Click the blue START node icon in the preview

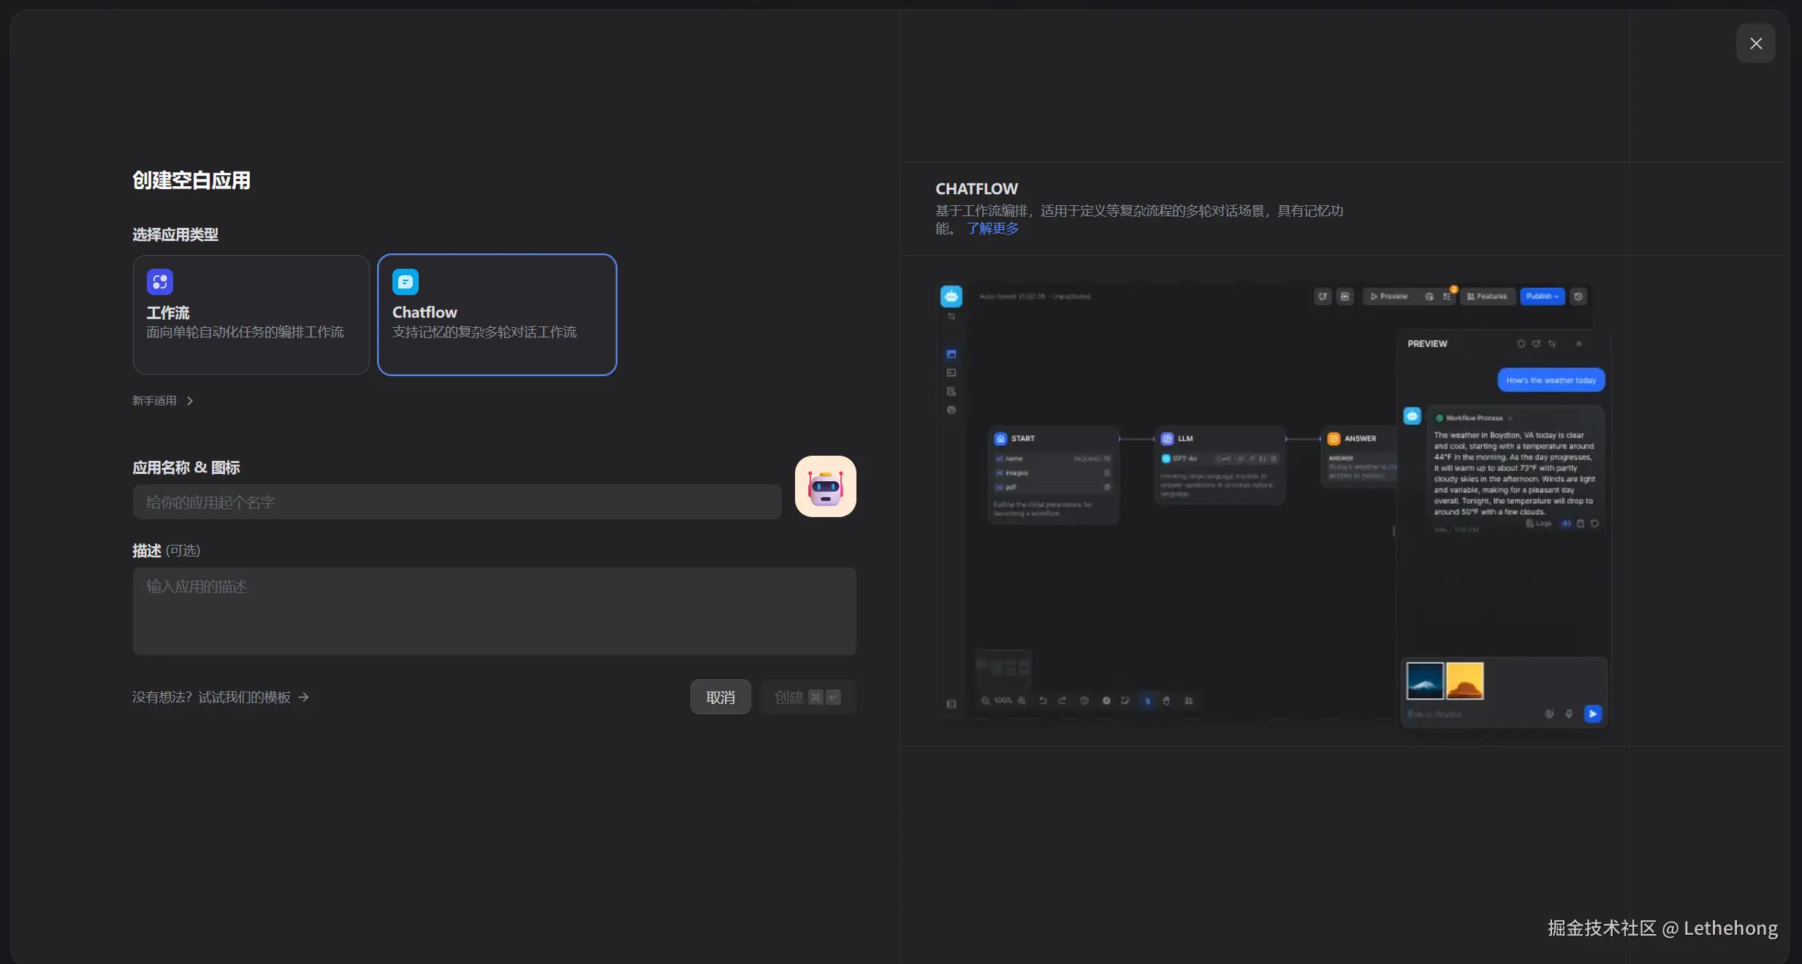point(1000,438)
